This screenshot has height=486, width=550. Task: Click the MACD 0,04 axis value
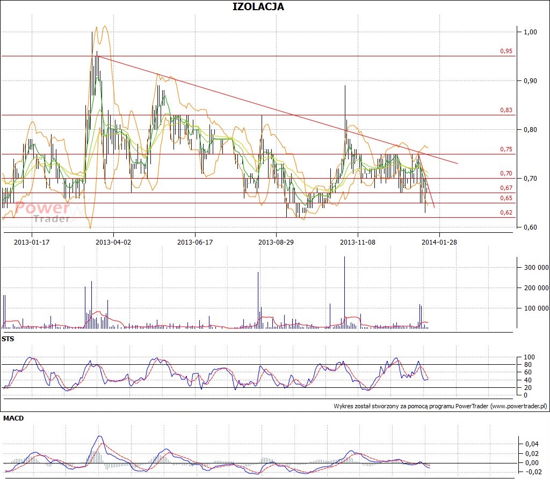pyautogui.click(x=532, y=444)
